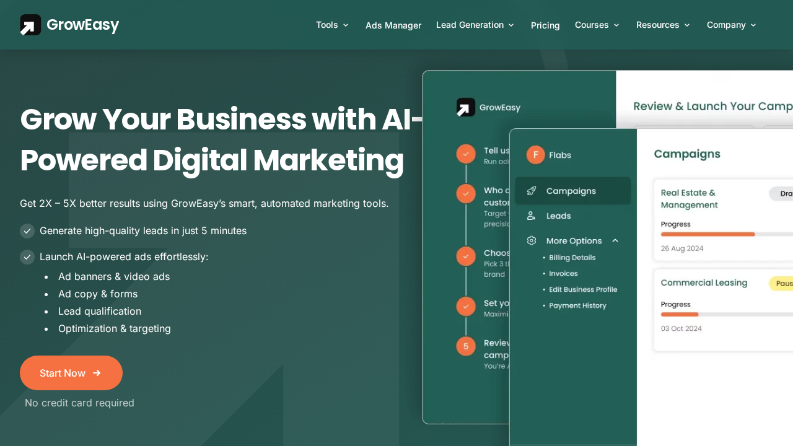The height and width of the screenshot is (446, 793).
Task: Go to the Pricing page
Action: (545, 25)
